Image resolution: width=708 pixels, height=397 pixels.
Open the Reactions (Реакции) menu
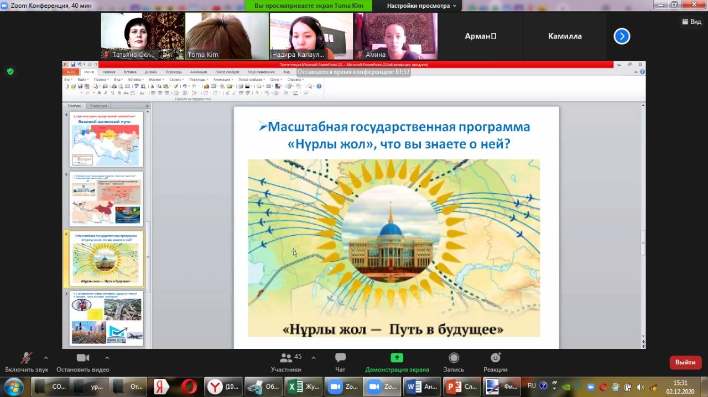tap(495, 358)
